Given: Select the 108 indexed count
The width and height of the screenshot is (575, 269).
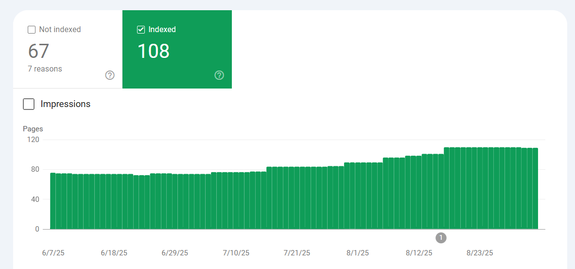Looking at the screenshot, I should (153, 51).
